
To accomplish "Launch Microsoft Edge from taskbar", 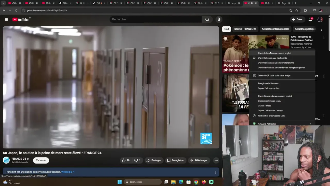I will pos(181,182).
